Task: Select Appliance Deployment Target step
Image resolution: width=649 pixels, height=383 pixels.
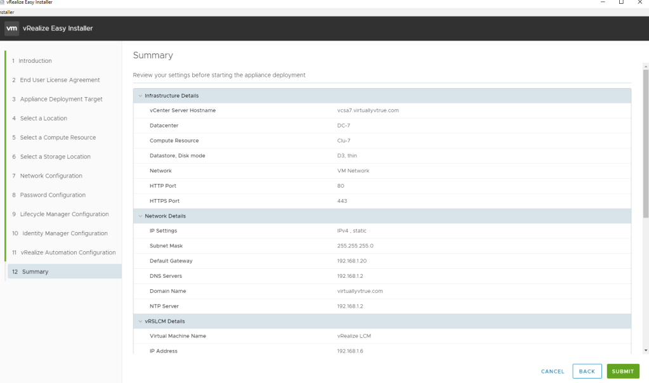Action: pos(57,99)
